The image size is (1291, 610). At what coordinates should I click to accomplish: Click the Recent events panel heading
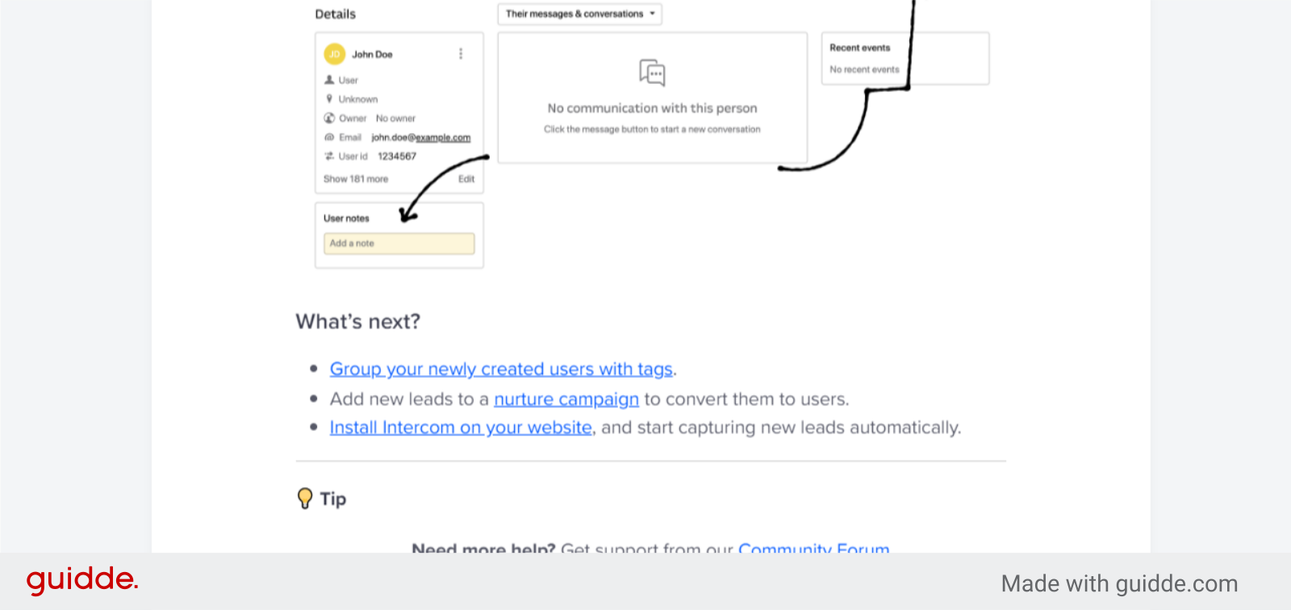point(859,48)
